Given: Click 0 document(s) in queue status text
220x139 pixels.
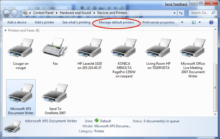Looking at the screenshot, I should (161, 121).
